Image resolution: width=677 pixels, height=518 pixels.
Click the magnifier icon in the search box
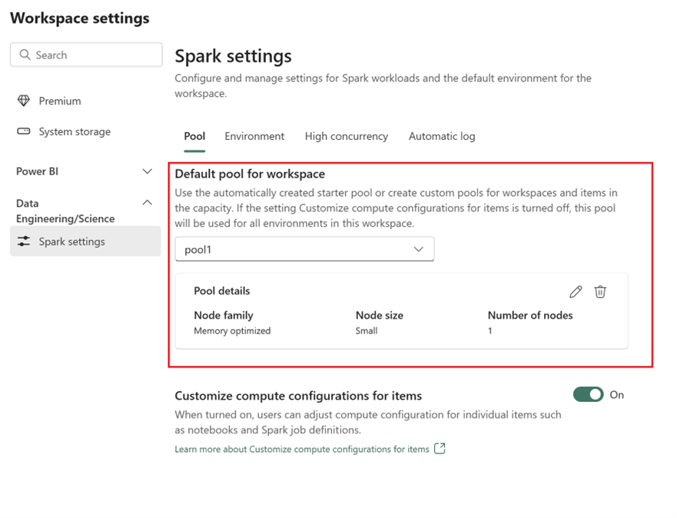click(25, 55)
